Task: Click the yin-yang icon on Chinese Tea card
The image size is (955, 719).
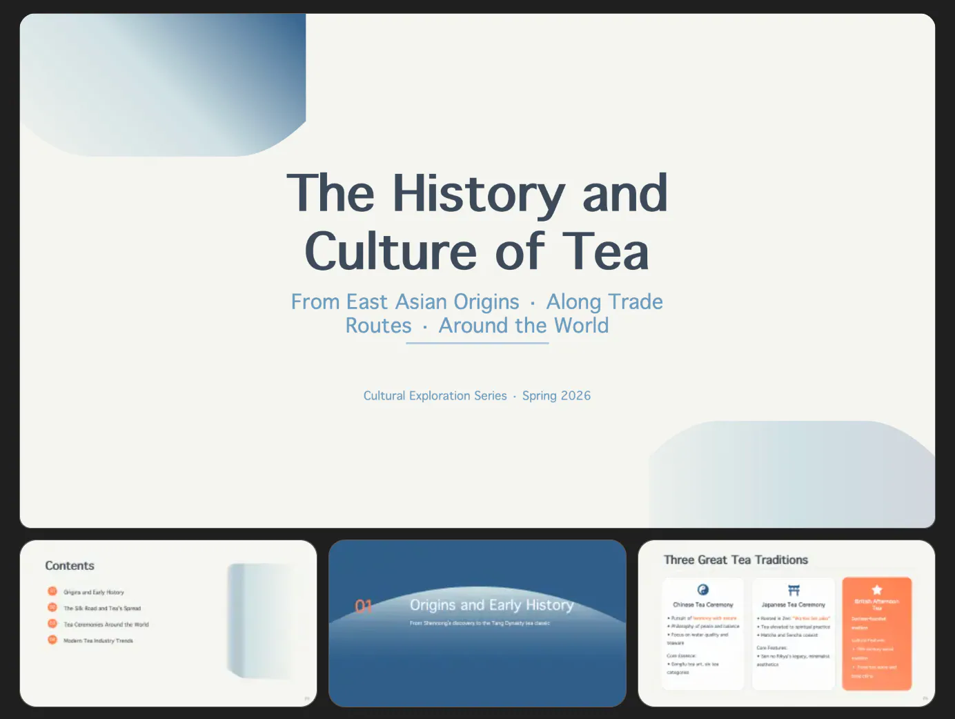Action: tap(703, 589)
